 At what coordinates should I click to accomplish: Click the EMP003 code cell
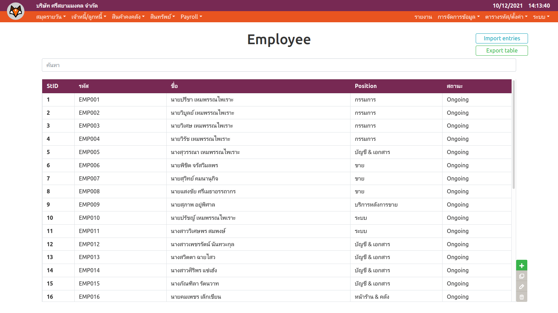tap(120, 126)
